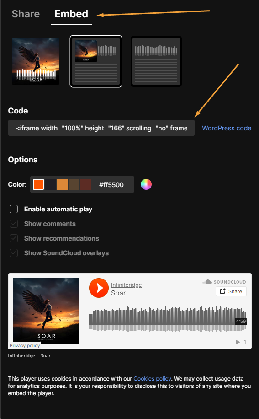Switch to the Embed tab

71,14
